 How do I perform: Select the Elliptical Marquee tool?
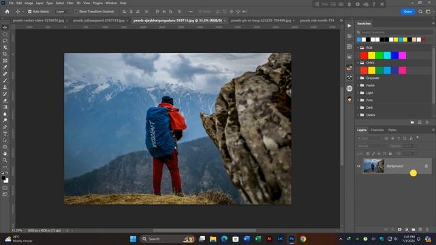coord(5,34)
